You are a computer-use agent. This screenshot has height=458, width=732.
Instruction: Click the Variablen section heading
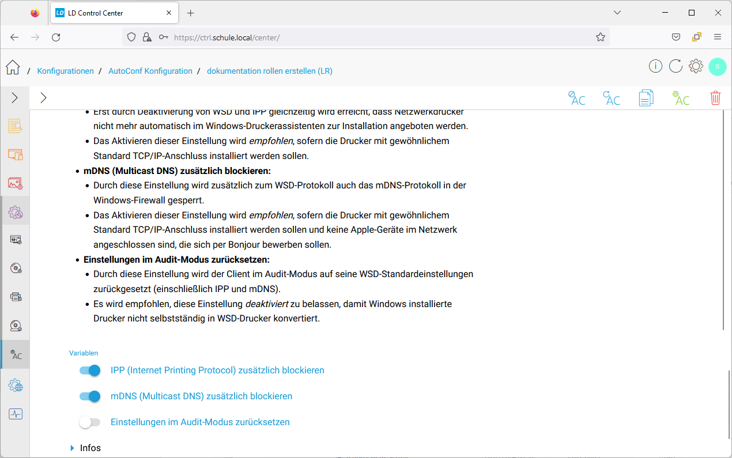pyautogui.click(x=84, y=353)
